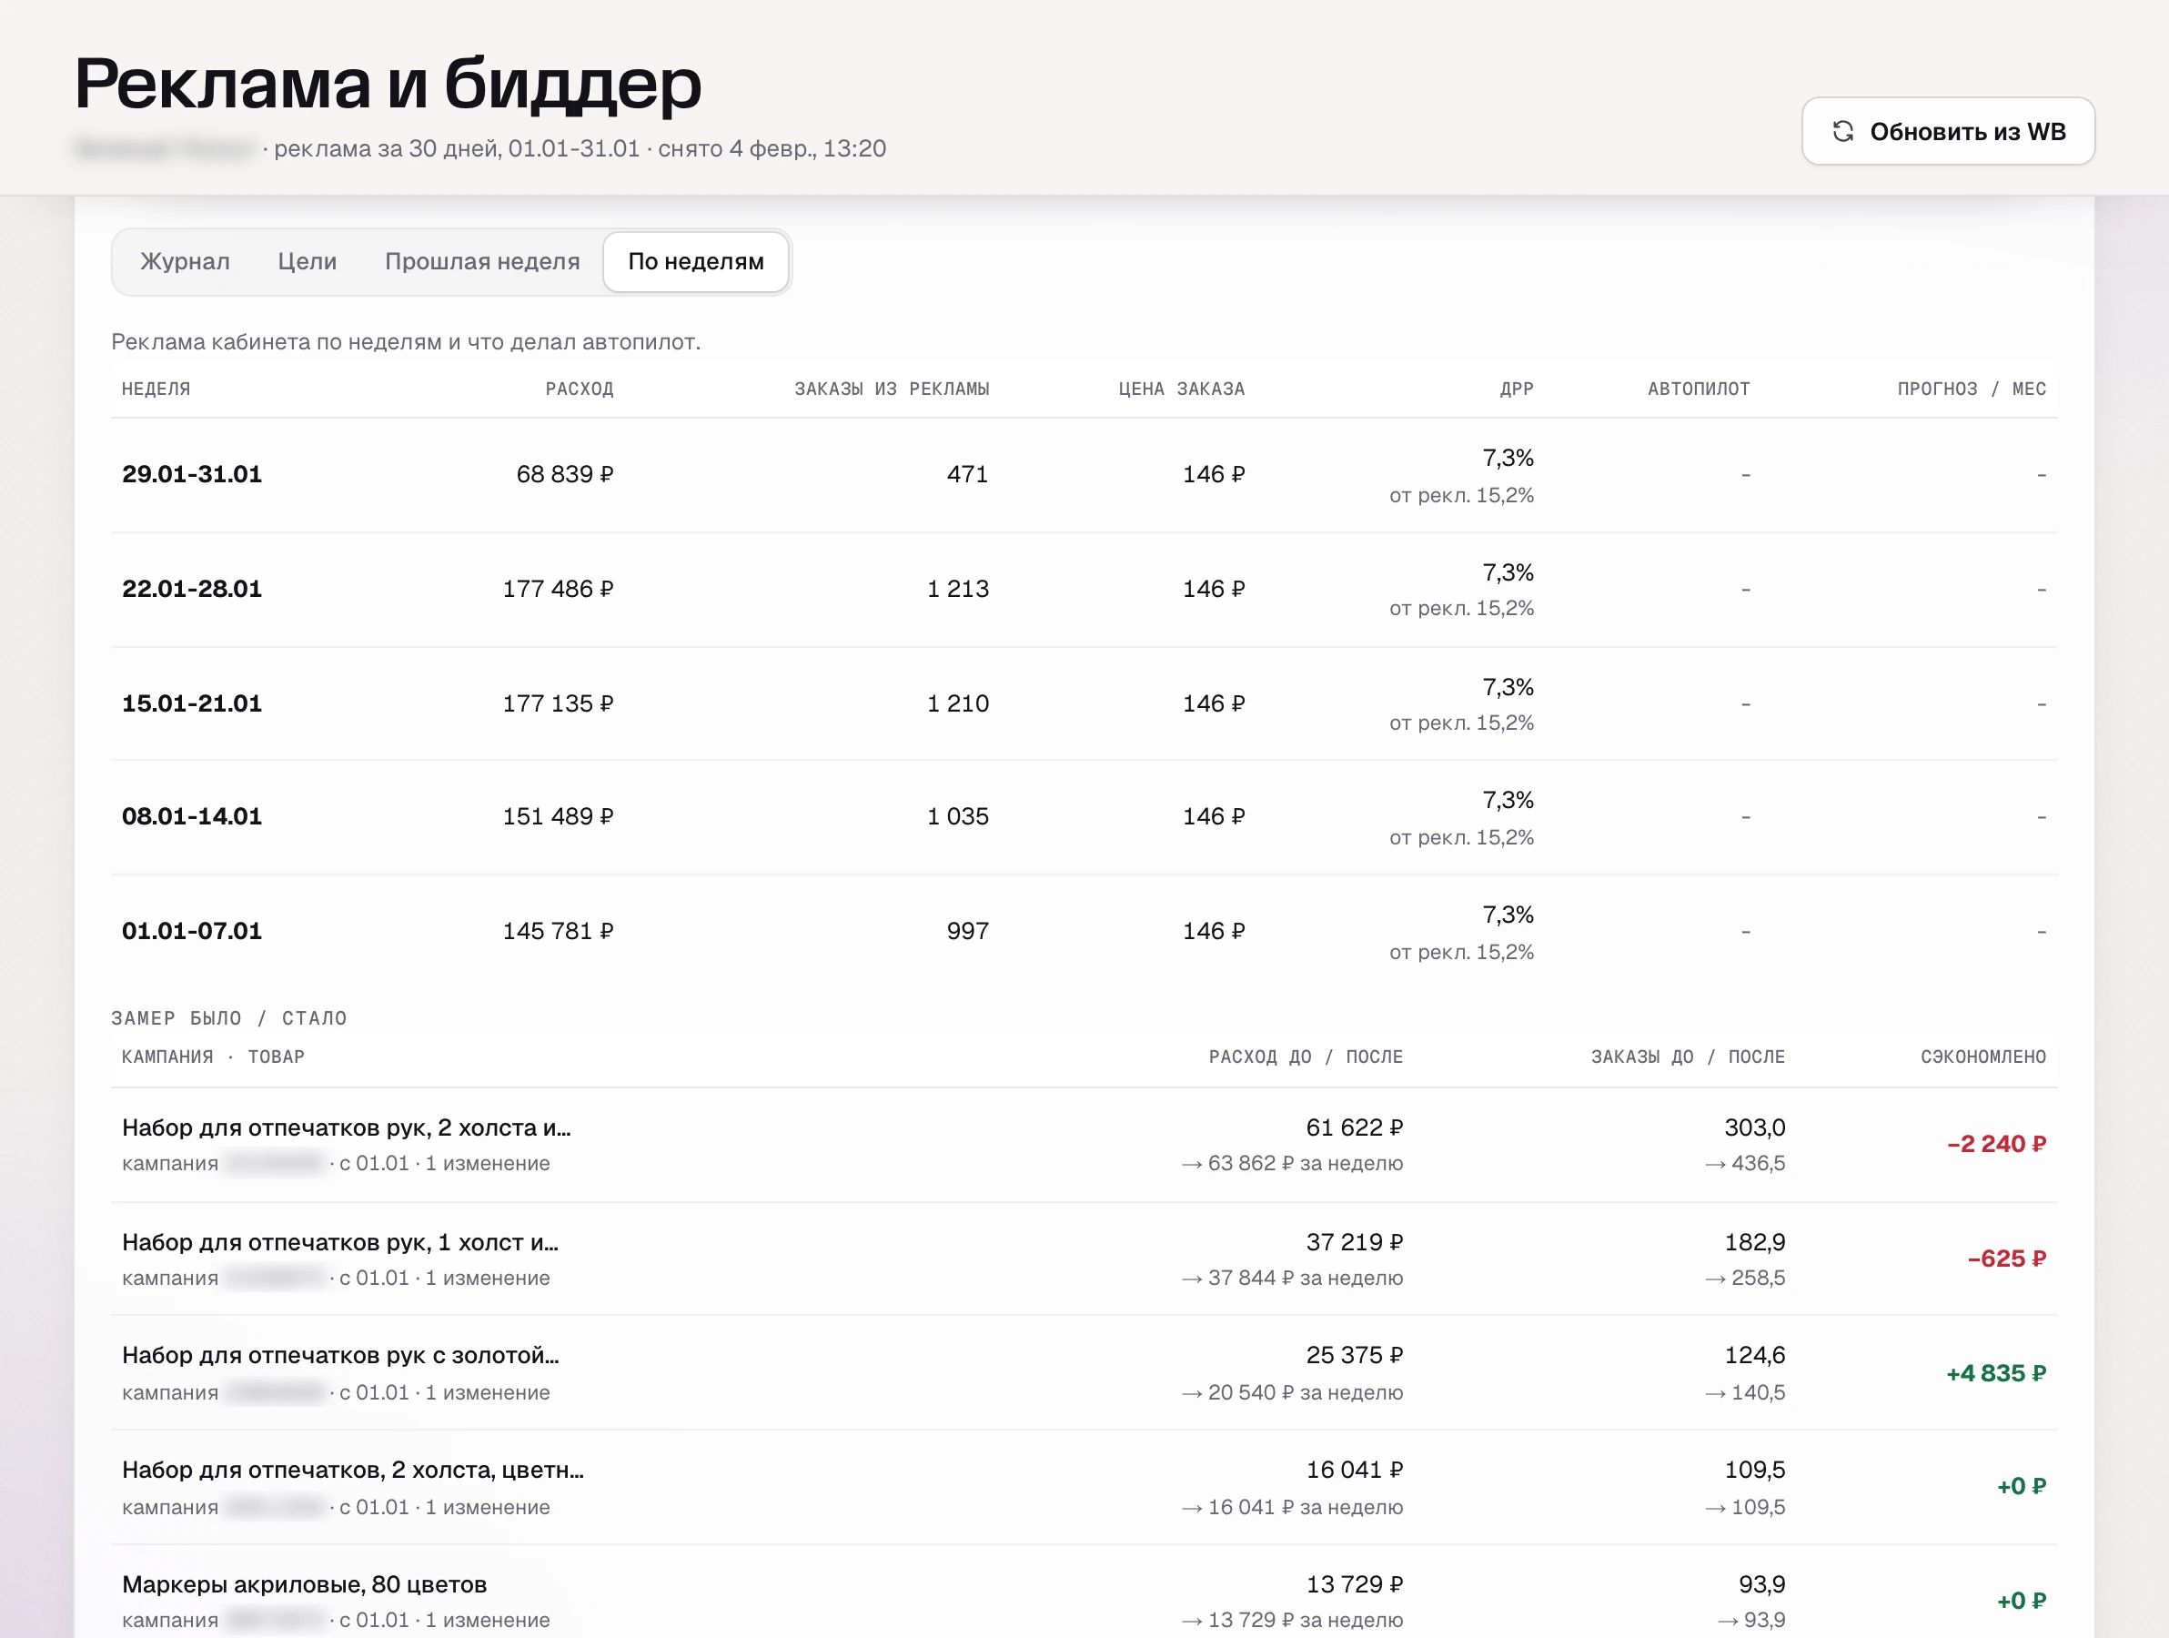Click the week label 01.01-07.01
Image resolution: width=2169 pixels, height=1638 pixels.
pyautogui.click(x=191, y=932)
